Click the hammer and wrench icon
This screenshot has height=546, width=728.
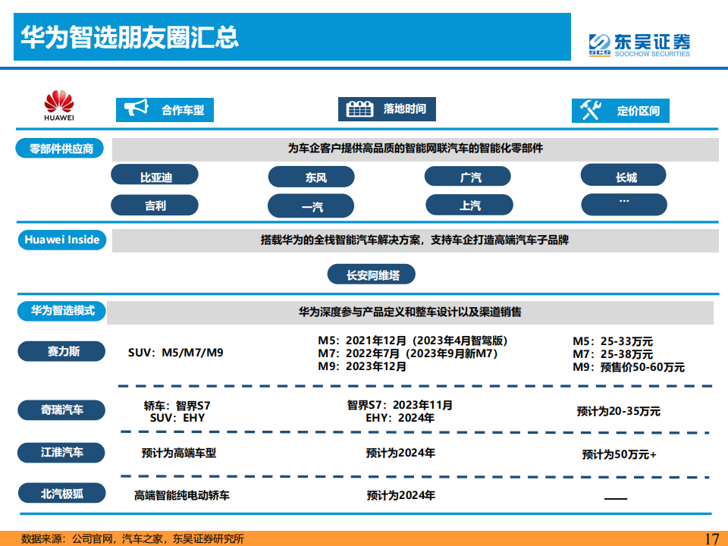tap(591, 110)
